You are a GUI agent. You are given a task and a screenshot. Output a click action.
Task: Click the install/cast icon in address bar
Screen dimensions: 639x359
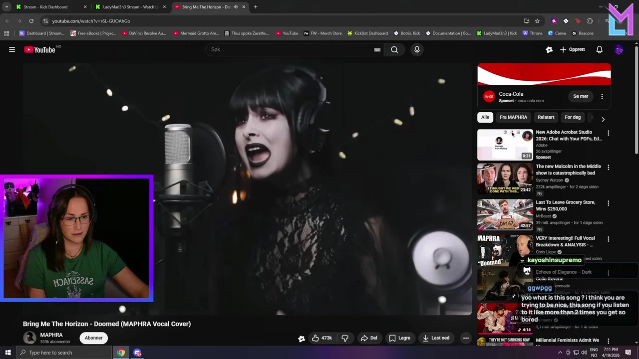pyautogui.click(x=526, y=21)
